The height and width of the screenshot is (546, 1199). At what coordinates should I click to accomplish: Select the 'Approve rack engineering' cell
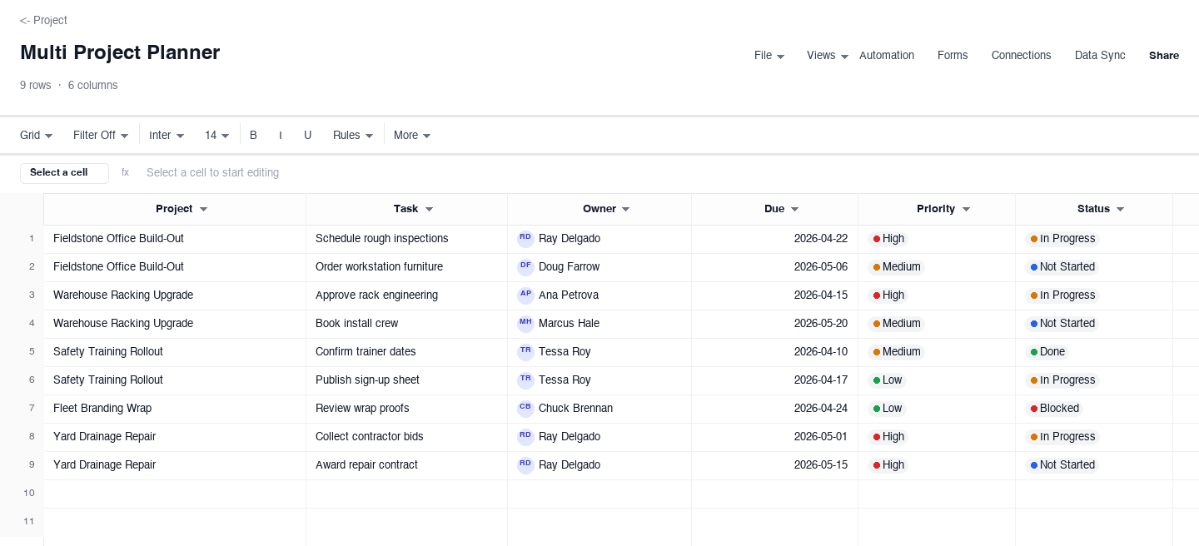click(407, 295)
